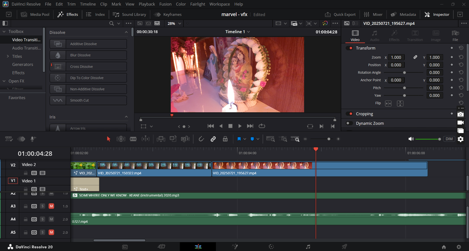The image size is (469, 251).
Task: Add a blue flag marker
Action: click(x=239, y=139)
